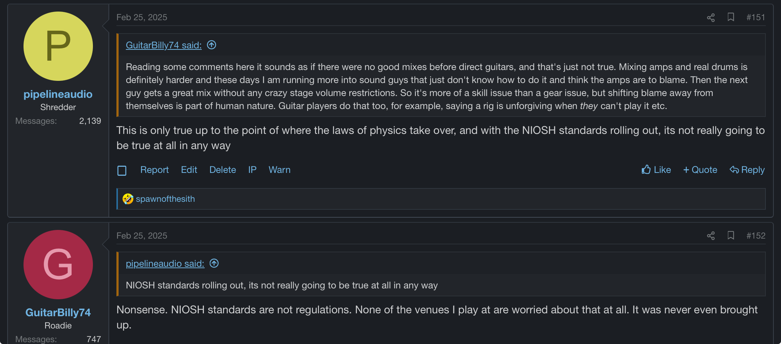Report pipelineaudio's post
This screenshot has width=781, height=344.
pyautogui.click(x=154, y=170)
